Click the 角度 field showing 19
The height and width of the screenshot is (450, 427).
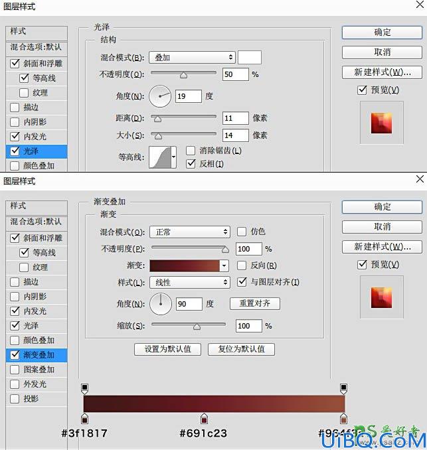click(189, 96)
